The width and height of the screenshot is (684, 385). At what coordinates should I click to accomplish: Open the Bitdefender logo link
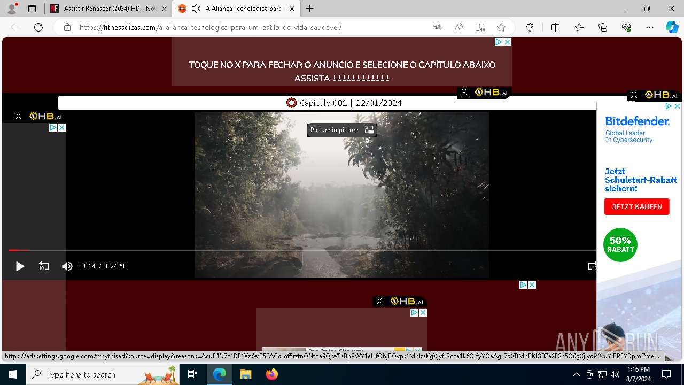[638, 121]
